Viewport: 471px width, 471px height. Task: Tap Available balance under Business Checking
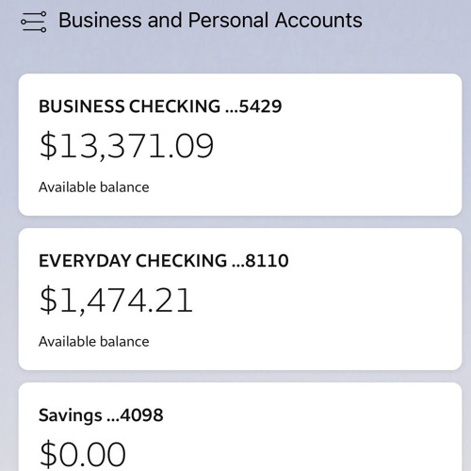pos(94,187)
